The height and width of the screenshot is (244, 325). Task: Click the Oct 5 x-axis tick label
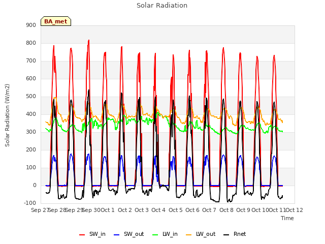[176, 210]
